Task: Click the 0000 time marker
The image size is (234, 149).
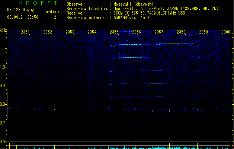Action: [226, 32]
